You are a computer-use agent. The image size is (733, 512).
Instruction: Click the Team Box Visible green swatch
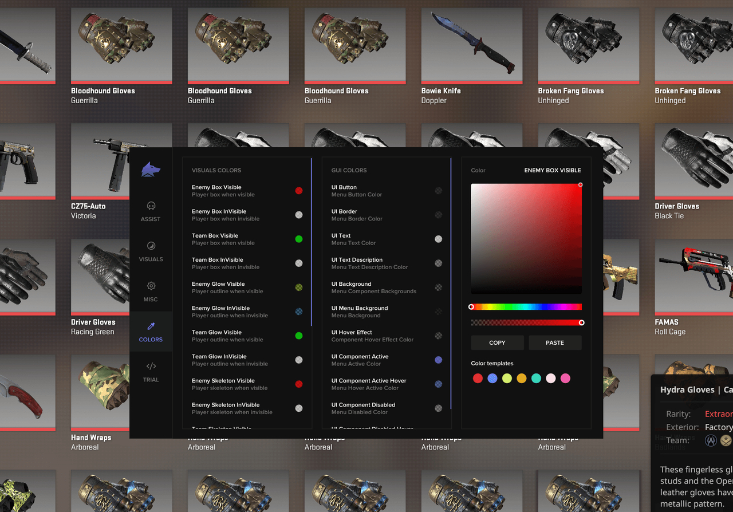click(298, 239)
